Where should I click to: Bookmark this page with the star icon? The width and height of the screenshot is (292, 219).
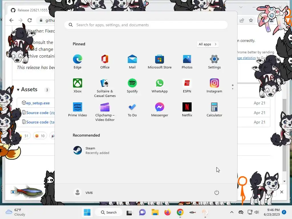[251, 20]
